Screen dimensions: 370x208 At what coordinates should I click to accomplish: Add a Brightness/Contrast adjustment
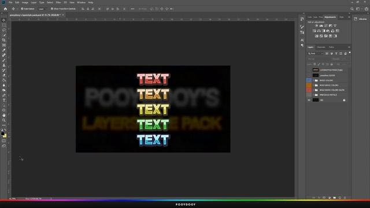coord(316,25)
